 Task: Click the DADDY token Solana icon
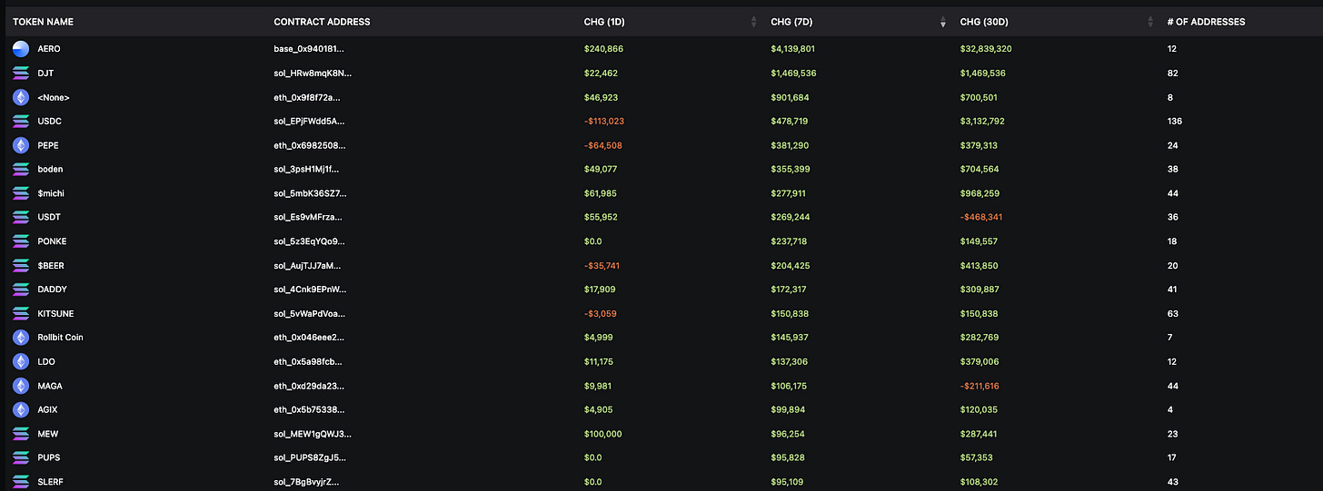pyautogui.click(x=21, y=290)
